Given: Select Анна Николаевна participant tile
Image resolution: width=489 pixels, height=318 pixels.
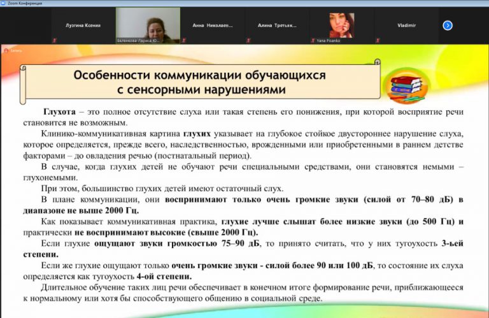Looking at the screenshot, I should (213, 25).
